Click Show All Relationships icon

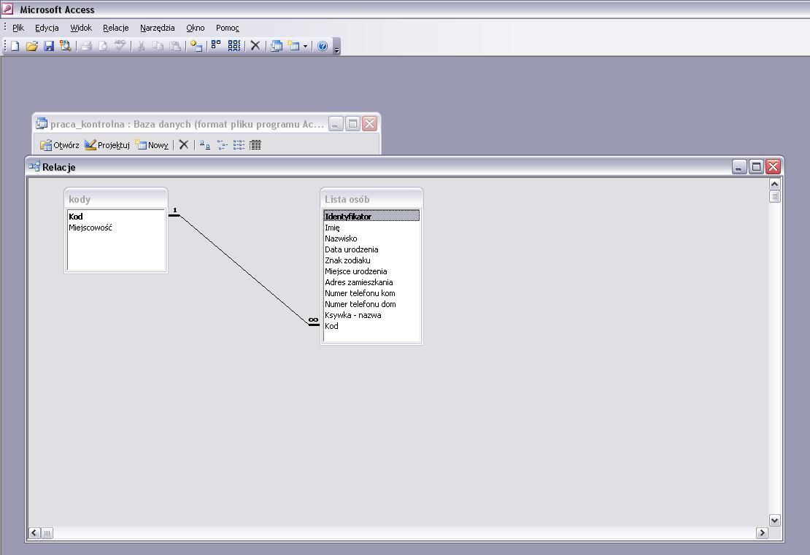coord(234,45)
